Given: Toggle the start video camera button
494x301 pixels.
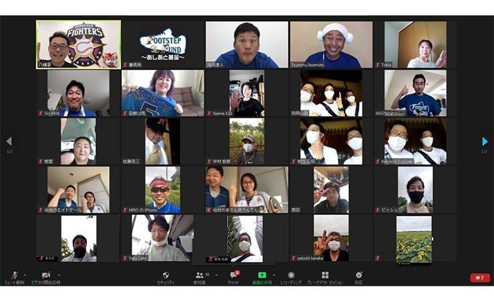Looking at the screenshot, I should pyautogui.click(x=45, y=275).
